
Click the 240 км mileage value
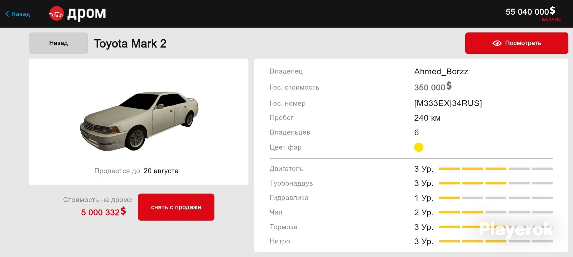tap(427, 118)
